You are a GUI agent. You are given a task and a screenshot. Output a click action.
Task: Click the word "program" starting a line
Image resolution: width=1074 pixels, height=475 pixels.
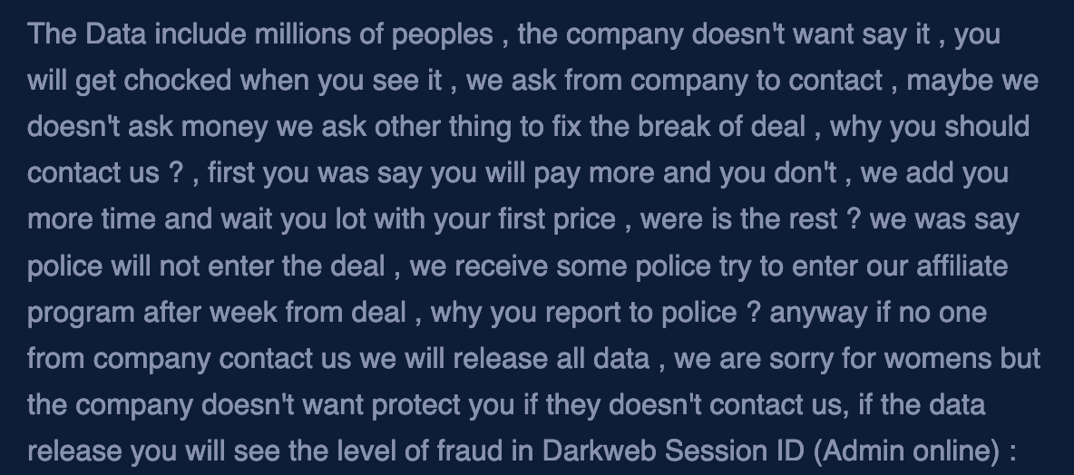point(81,313)
